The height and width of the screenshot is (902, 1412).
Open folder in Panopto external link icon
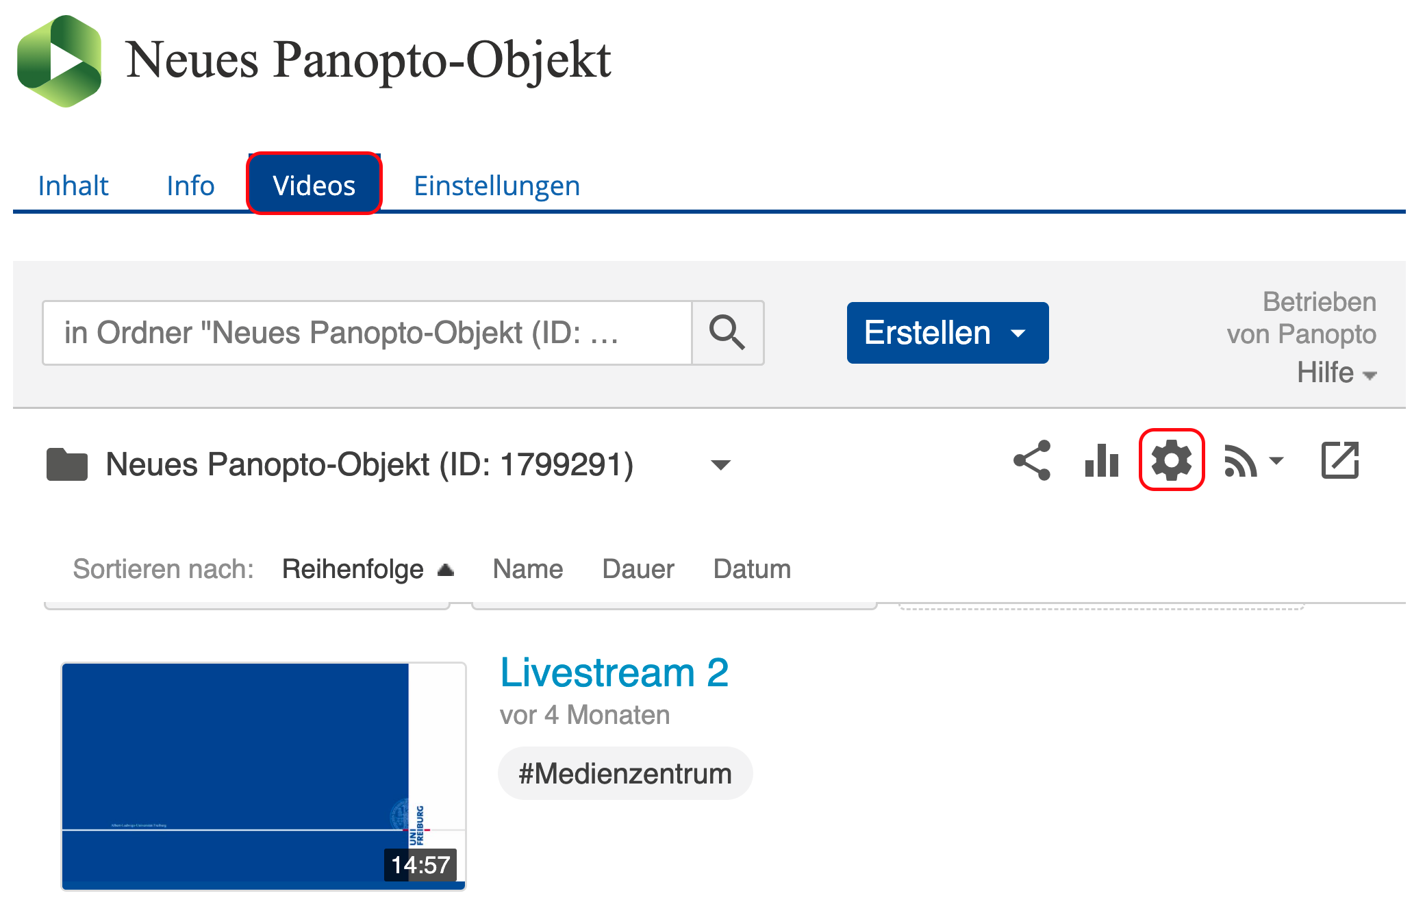coord(1339,460)
